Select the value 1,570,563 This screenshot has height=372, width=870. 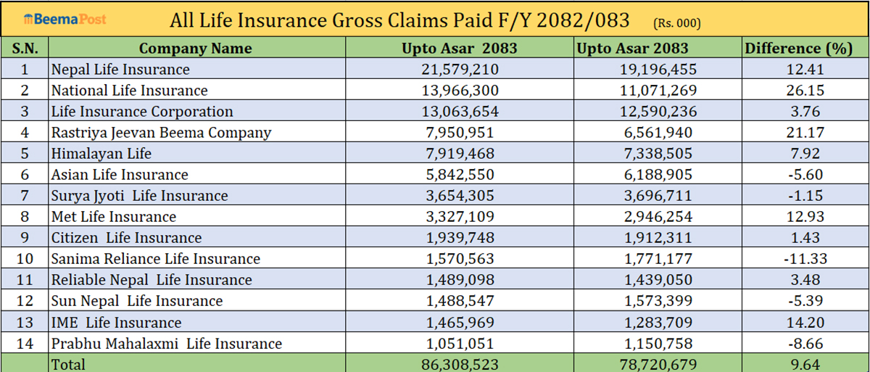(460, 259)
